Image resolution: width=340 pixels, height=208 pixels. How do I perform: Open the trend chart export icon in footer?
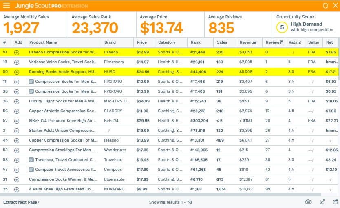point(322,202)
